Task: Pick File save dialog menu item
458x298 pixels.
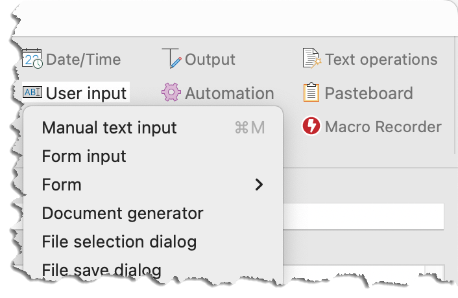Action: click(x=153, y=269)
